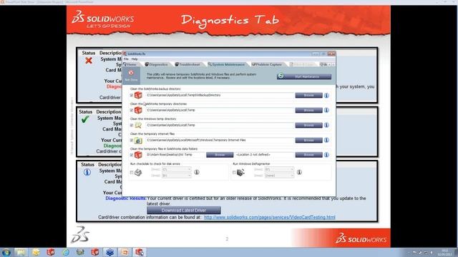This screenshot has height=257, width=458.
Task: Browse for data folder location 2
Action: 308,155
